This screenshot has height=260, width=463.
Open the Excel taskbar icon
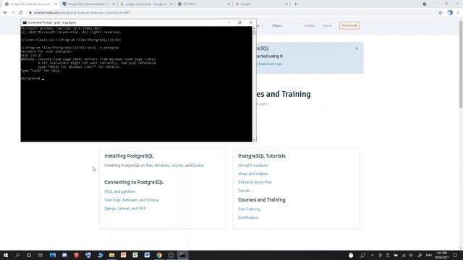coord(135,255)
